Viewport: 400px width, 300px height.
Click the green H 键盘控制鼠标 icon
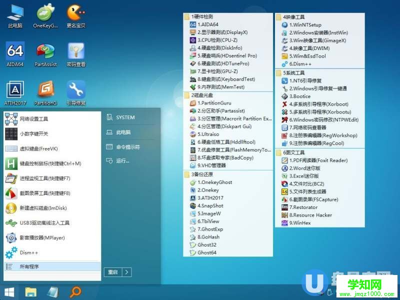[11, 163]
